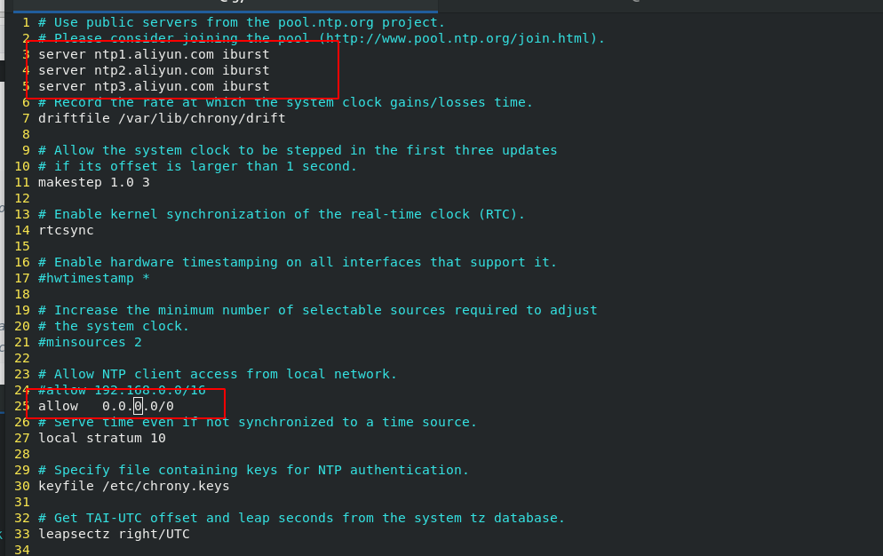Image resolution: width=883 pixels, height=556 pixels.
Task: Click comment about NTP authentication keys
Action: point(253,470)
